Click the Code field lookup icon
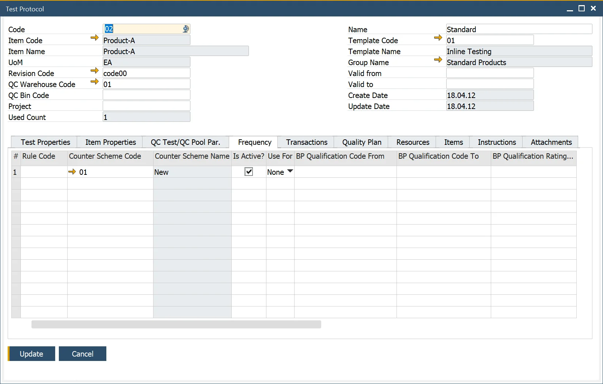The width and height of the screenshot is (603, 384). 186,29
